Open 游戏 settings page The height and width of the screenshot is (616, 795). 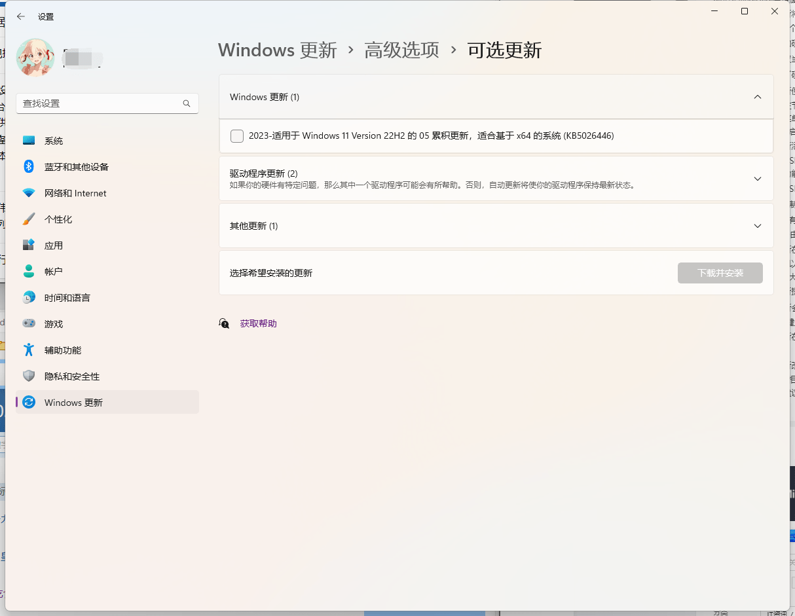[107, 324]
